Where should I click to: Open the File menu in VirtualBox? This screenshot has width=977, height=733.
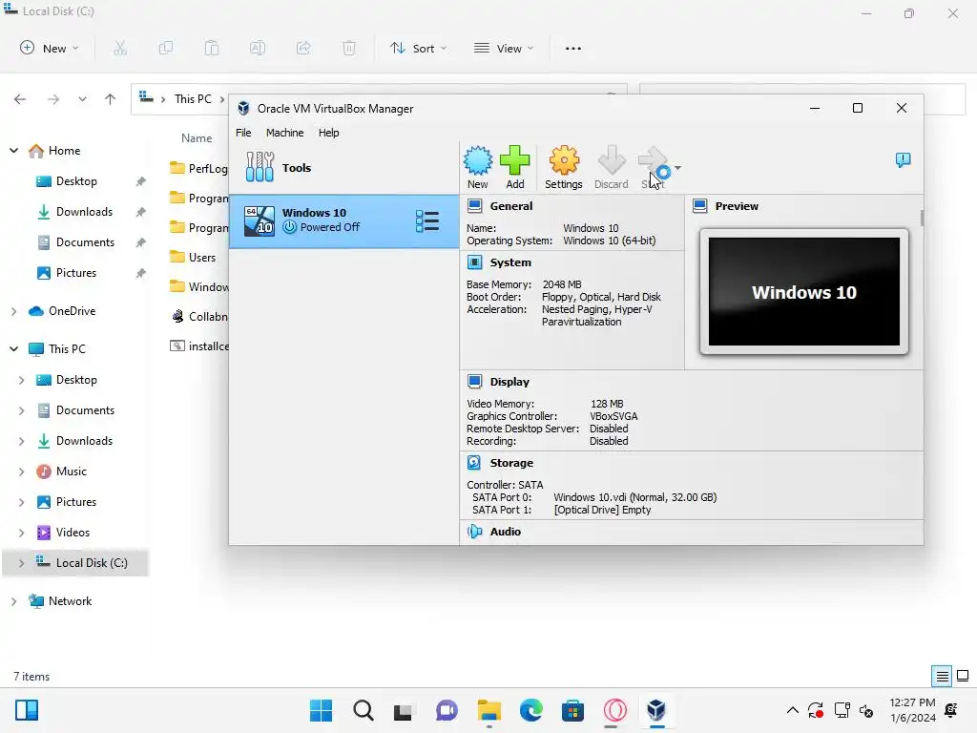pyautogui.click(x=243, y=133)
